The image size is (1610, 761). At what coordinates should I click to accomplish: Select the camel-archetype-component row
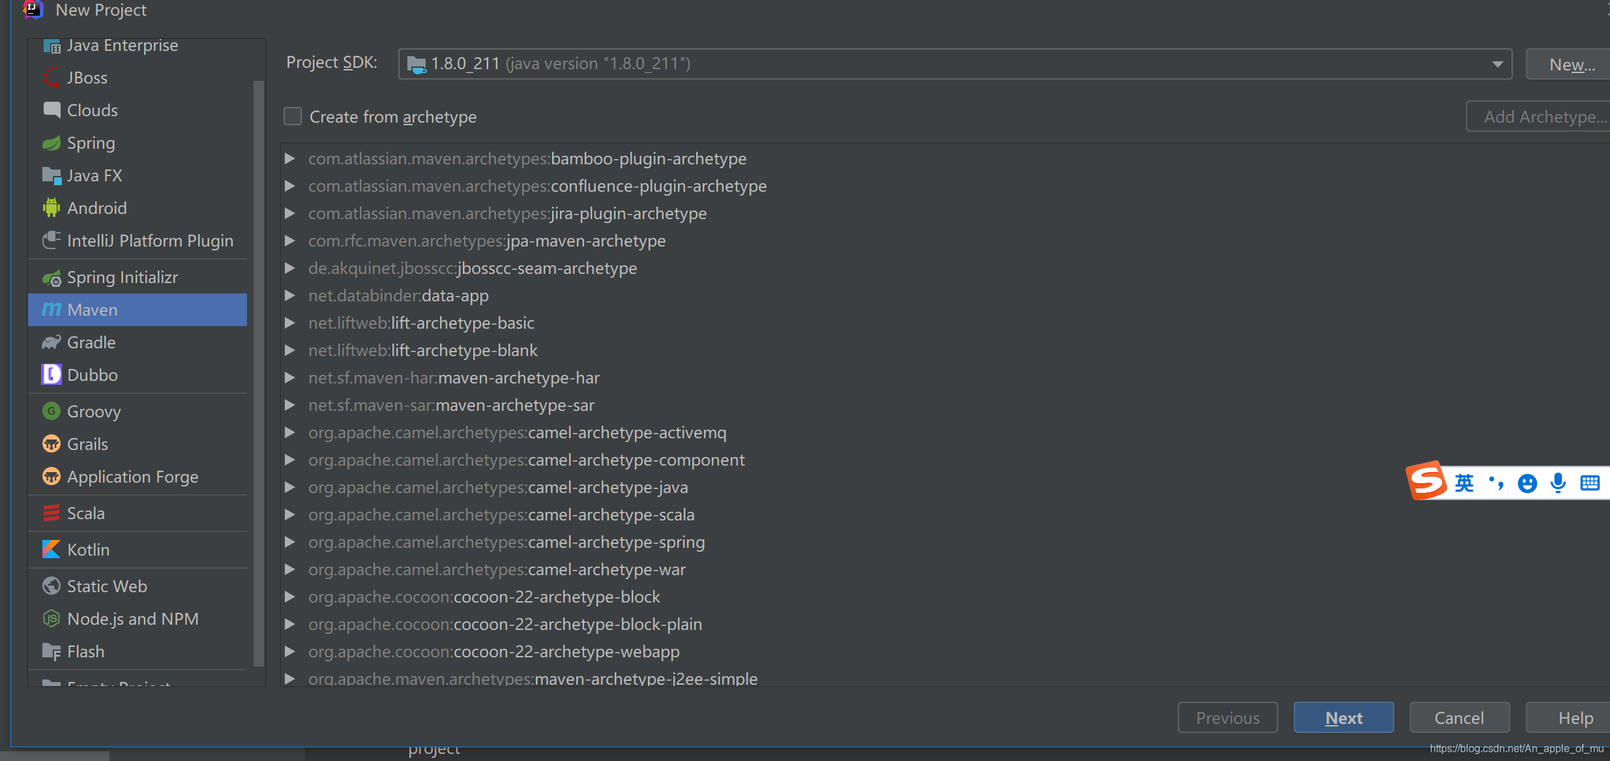(945, 460)
